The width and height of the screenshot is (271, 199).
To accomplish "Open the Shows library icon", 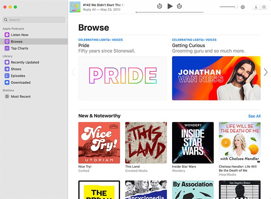I will coord(7,69).
